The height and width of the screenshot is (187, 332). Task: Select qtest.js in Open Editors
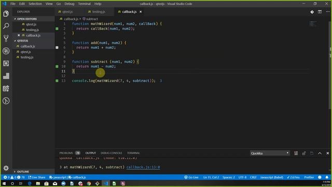[x=31, y=24]
